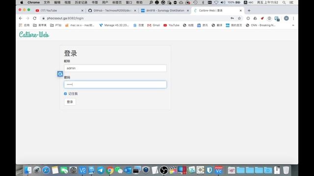314x176 pixels.
Task: Click the blue floating search extension icon
Action: [x=60, y=74]
